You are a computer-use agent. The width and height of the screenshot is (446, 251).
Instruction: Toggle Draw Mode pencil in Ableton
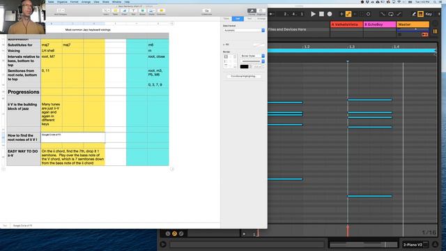point(414,14)
